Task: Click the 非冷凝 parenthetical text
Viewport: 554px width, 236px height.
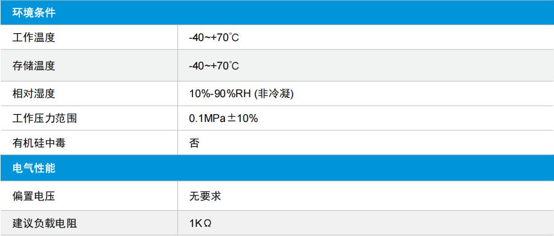Action: click(275, 94)
